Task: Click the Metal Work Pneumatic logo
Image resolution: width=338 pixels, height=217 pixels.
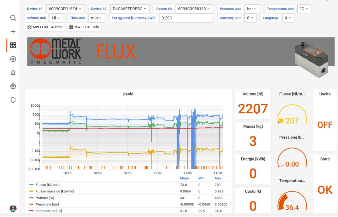Action: click(x=55, y=51)
